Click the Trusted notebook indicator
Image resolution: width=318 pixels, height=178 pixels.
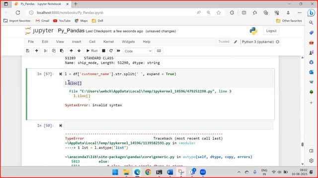click(x=224, y=42)
